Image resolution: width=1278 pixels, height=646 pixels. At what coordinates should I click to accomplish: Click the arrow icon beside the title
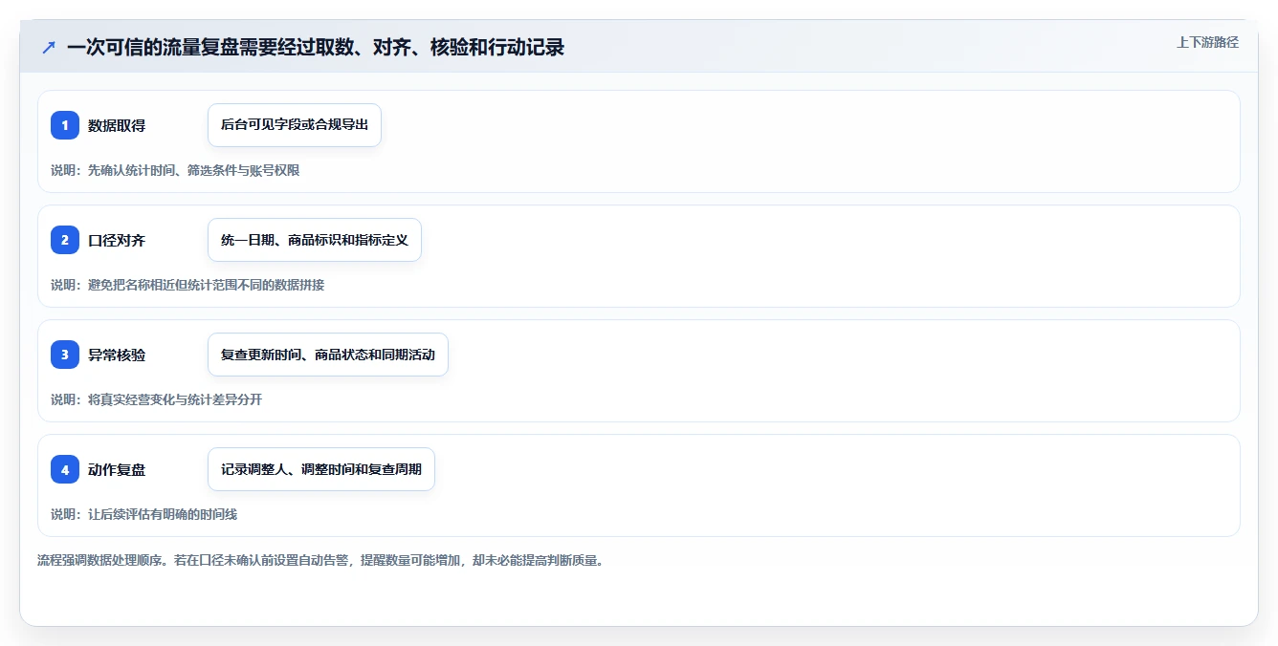(x=49, y=47)
